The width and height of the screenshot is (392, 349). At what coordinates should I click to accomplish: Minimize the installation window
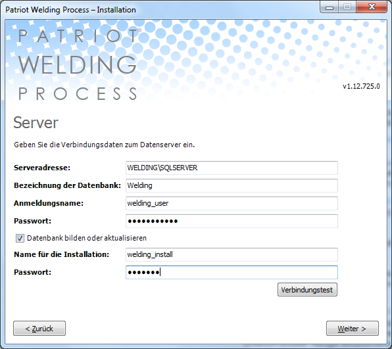(330, 7)
